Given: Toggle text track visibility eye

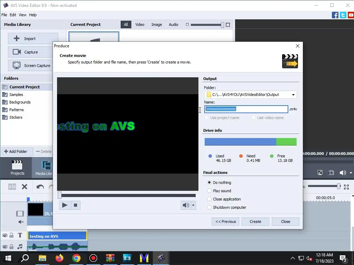Looking at the screenshot, I should click(4, 236).
